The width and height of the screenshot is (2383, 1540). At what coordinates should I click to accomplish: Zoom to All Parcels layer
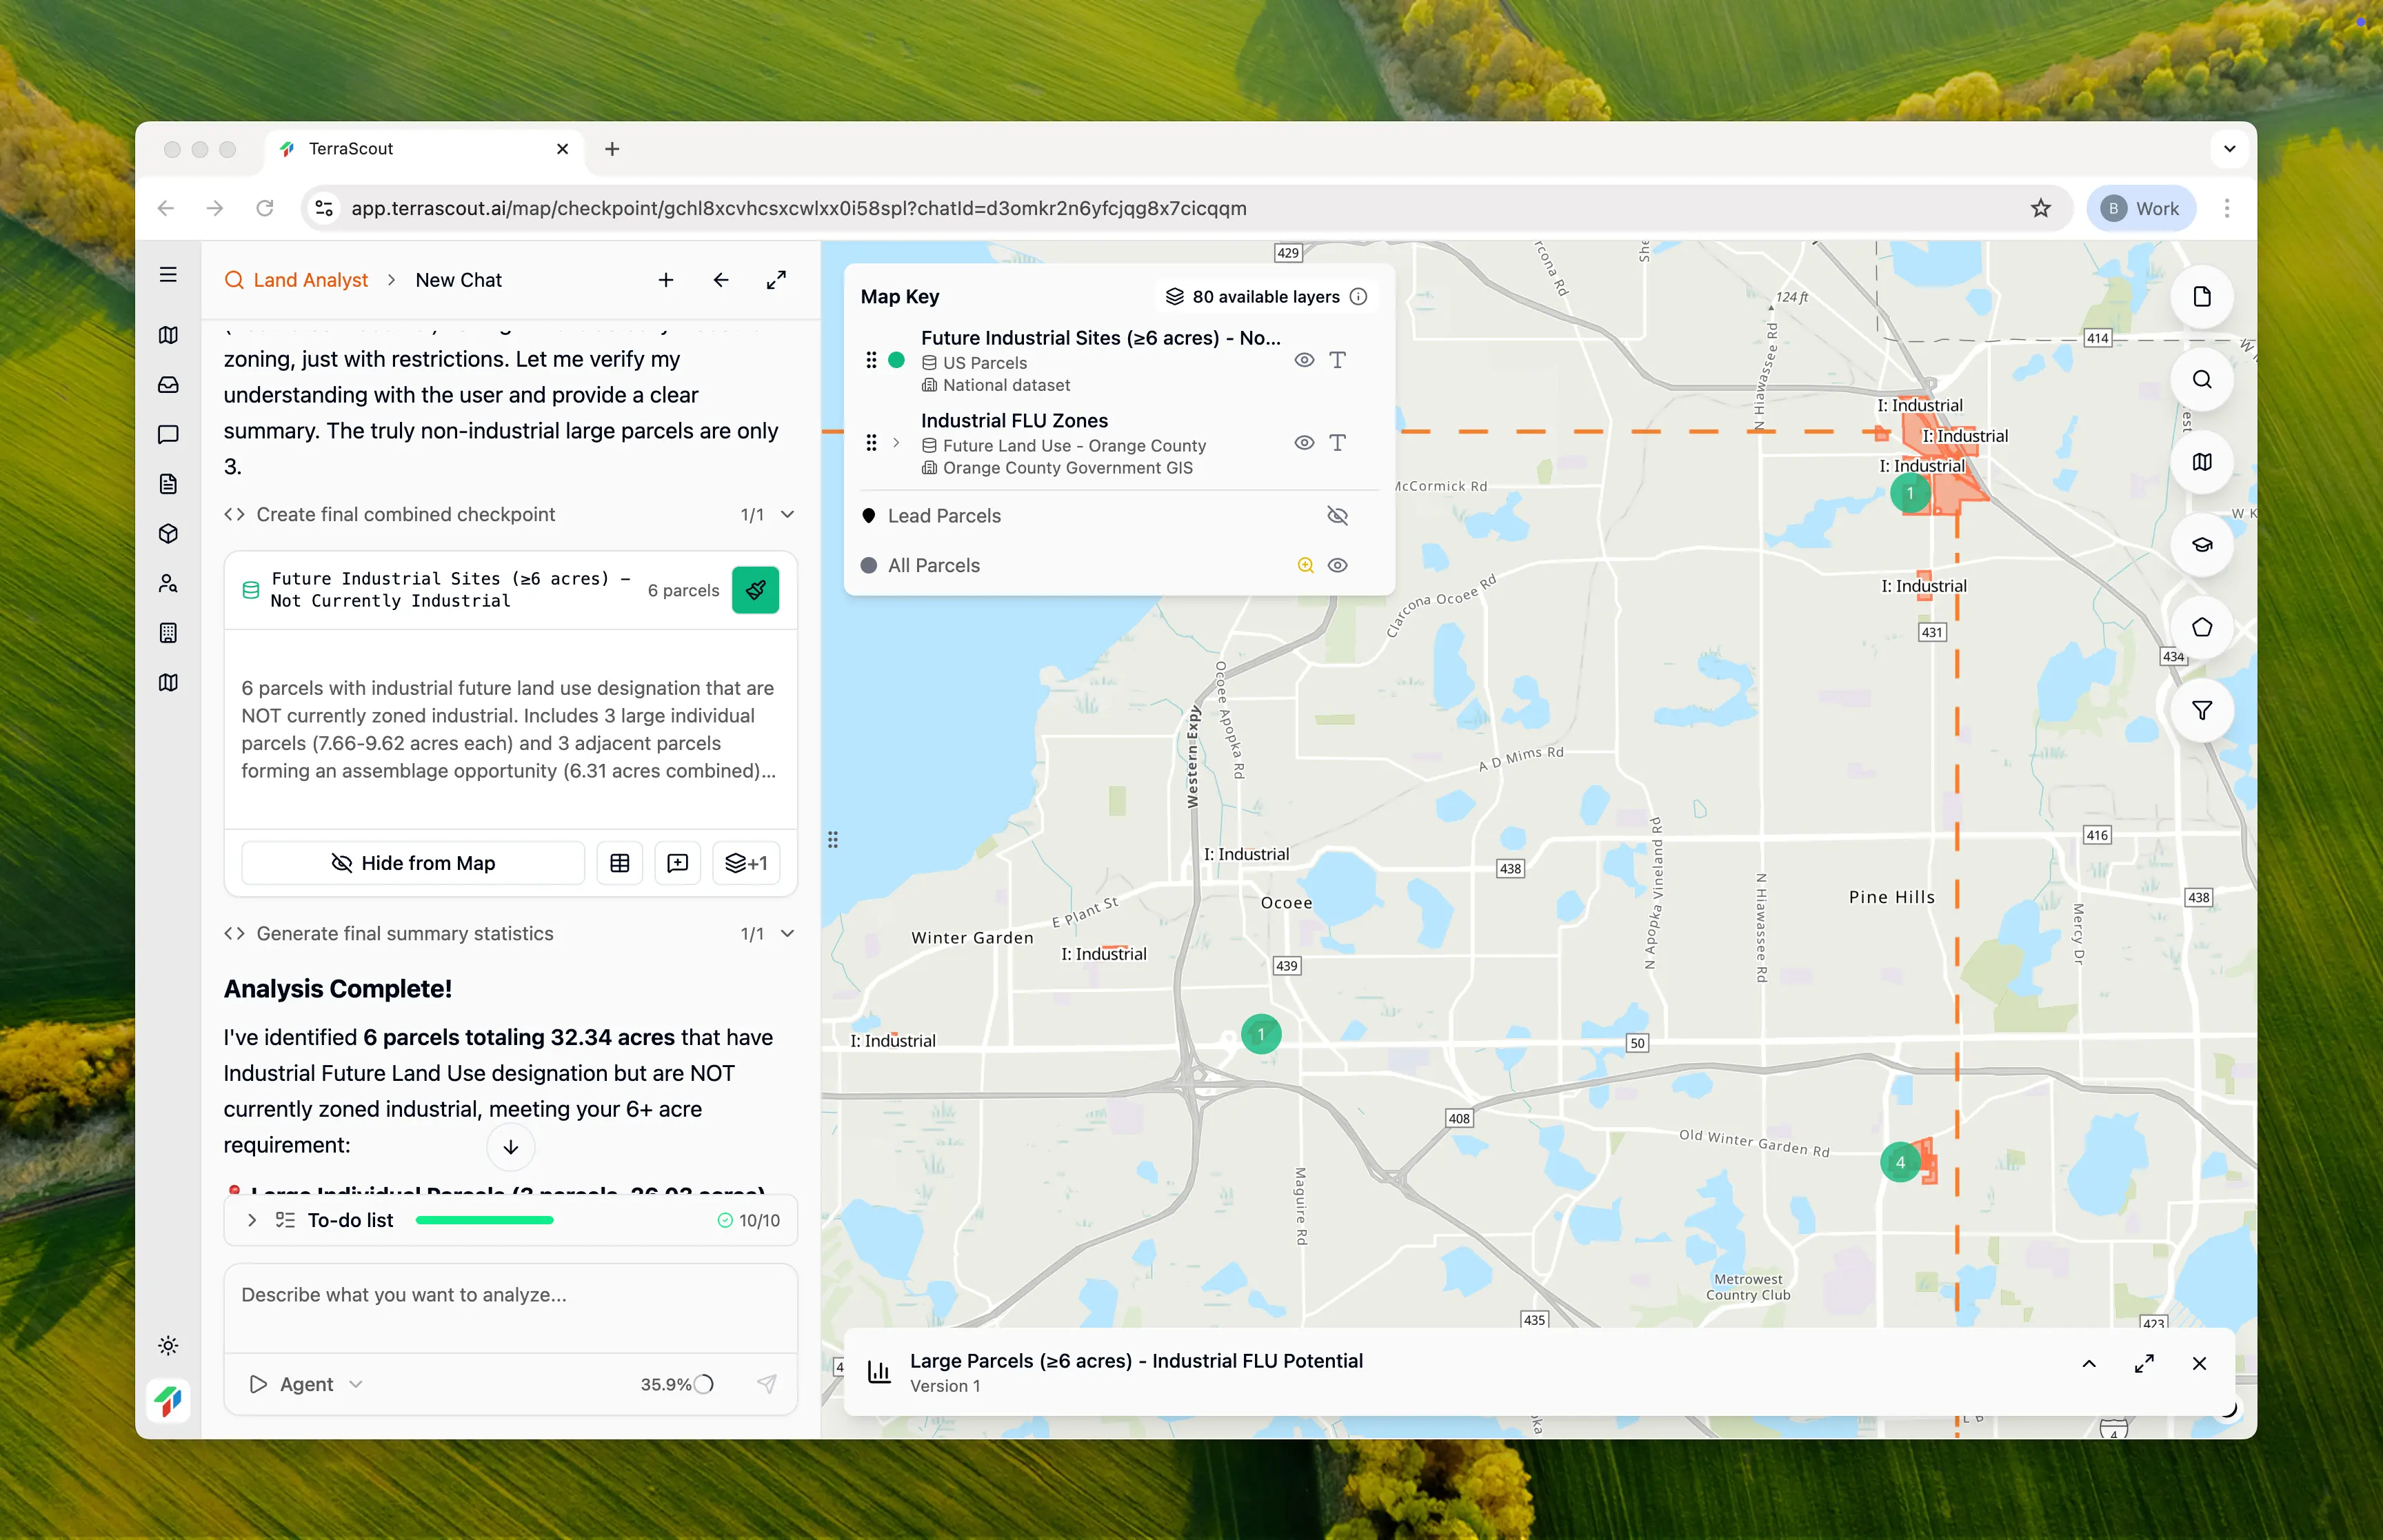pyautogui.click(x=1305, y=565)
